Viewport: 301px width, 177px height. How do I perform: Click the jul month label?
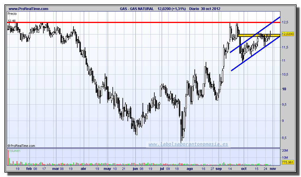tap(162, 169)
